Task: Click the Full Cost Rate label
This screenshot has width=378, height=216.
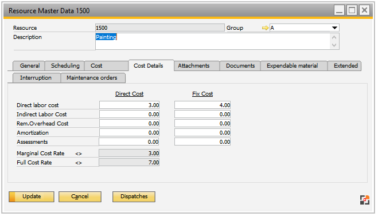Action: [x=34, y=163]
